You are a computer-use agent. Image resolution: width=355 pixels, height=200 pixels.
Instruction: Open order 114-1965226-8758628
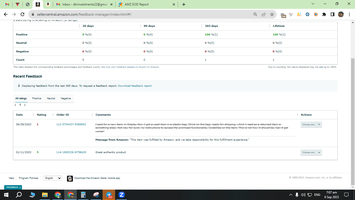(x=71, y=152)
